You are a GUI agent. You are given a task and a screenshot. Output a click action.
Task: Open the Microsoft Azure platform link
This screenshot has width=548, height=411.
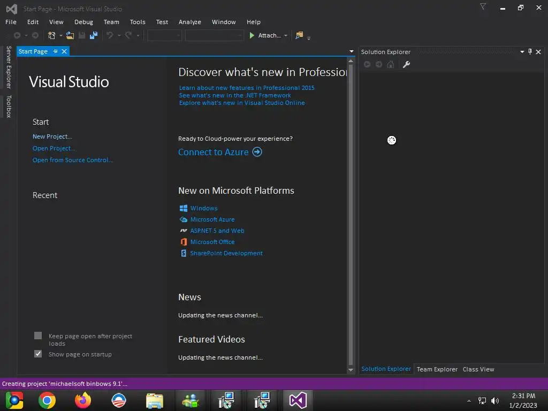(212, 219)
